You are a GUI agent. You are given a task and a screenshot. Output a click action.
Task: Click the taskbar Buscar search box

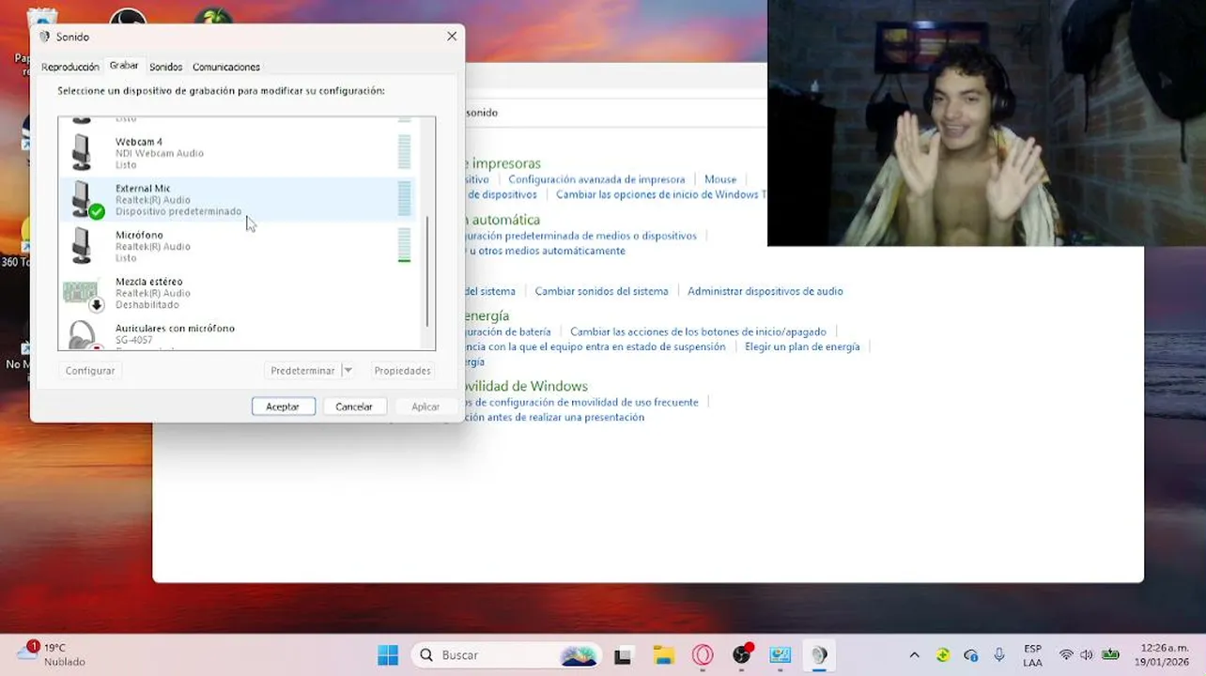(x=508, y=655)
